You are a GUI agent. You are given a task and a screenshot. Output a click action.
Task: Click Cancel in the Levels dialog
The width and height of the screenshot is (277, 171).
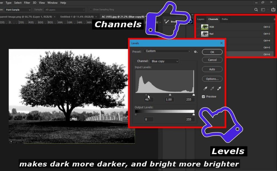(x=212, y=60)
